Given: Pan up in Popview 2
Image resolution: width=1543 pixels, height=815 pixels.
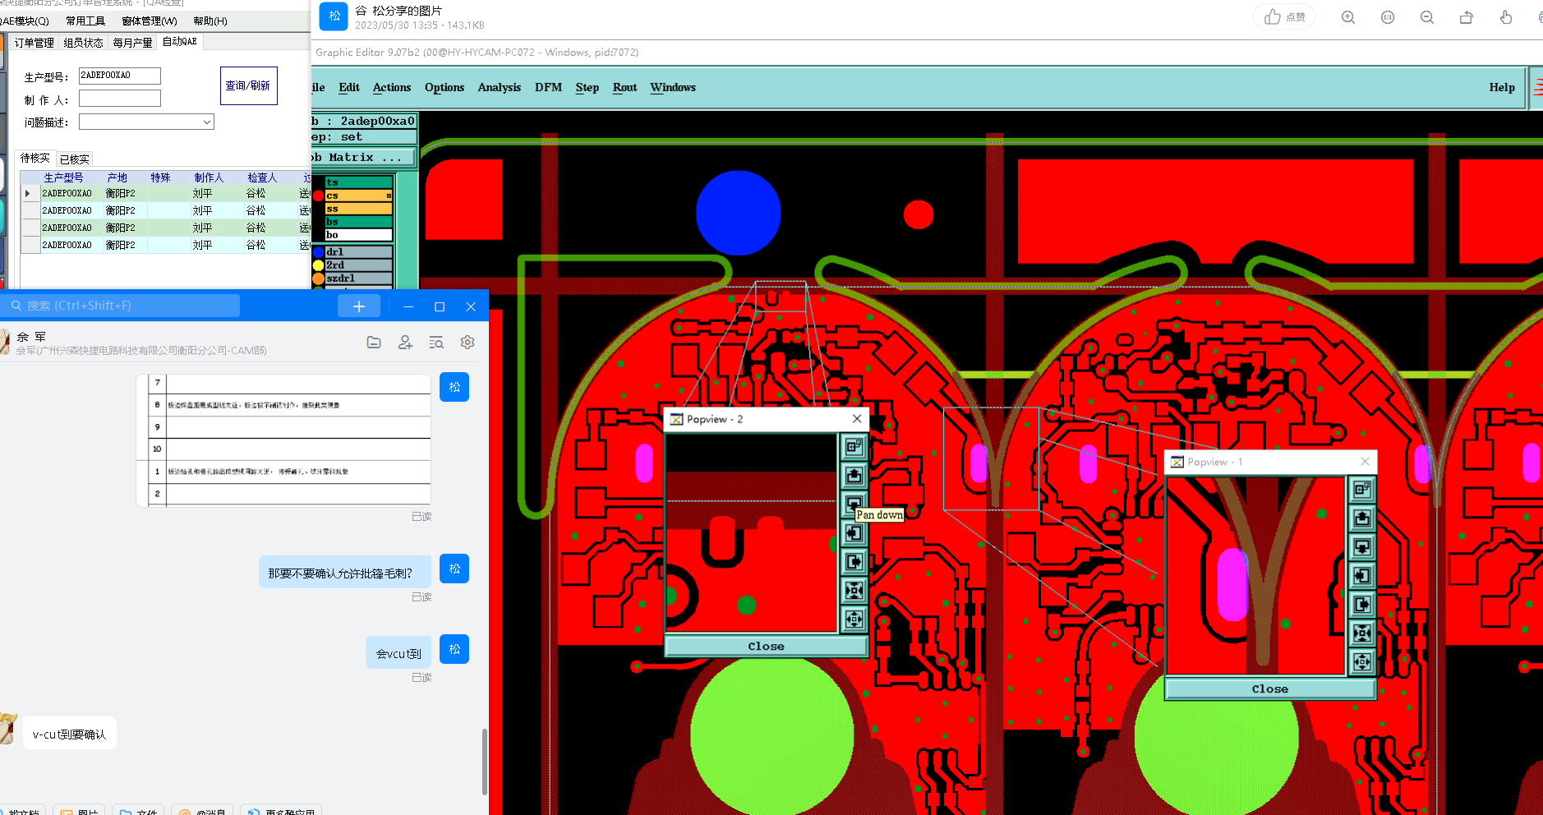Looking at the screenshot, I should 854,475.
